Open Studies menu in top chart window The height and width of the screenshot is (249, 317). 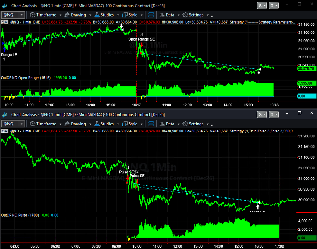107,15
